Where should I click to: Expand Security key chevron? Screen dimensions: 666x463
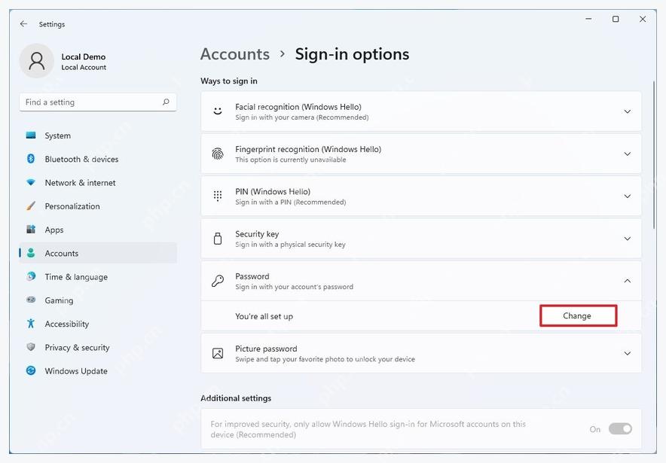pos(627,239)
